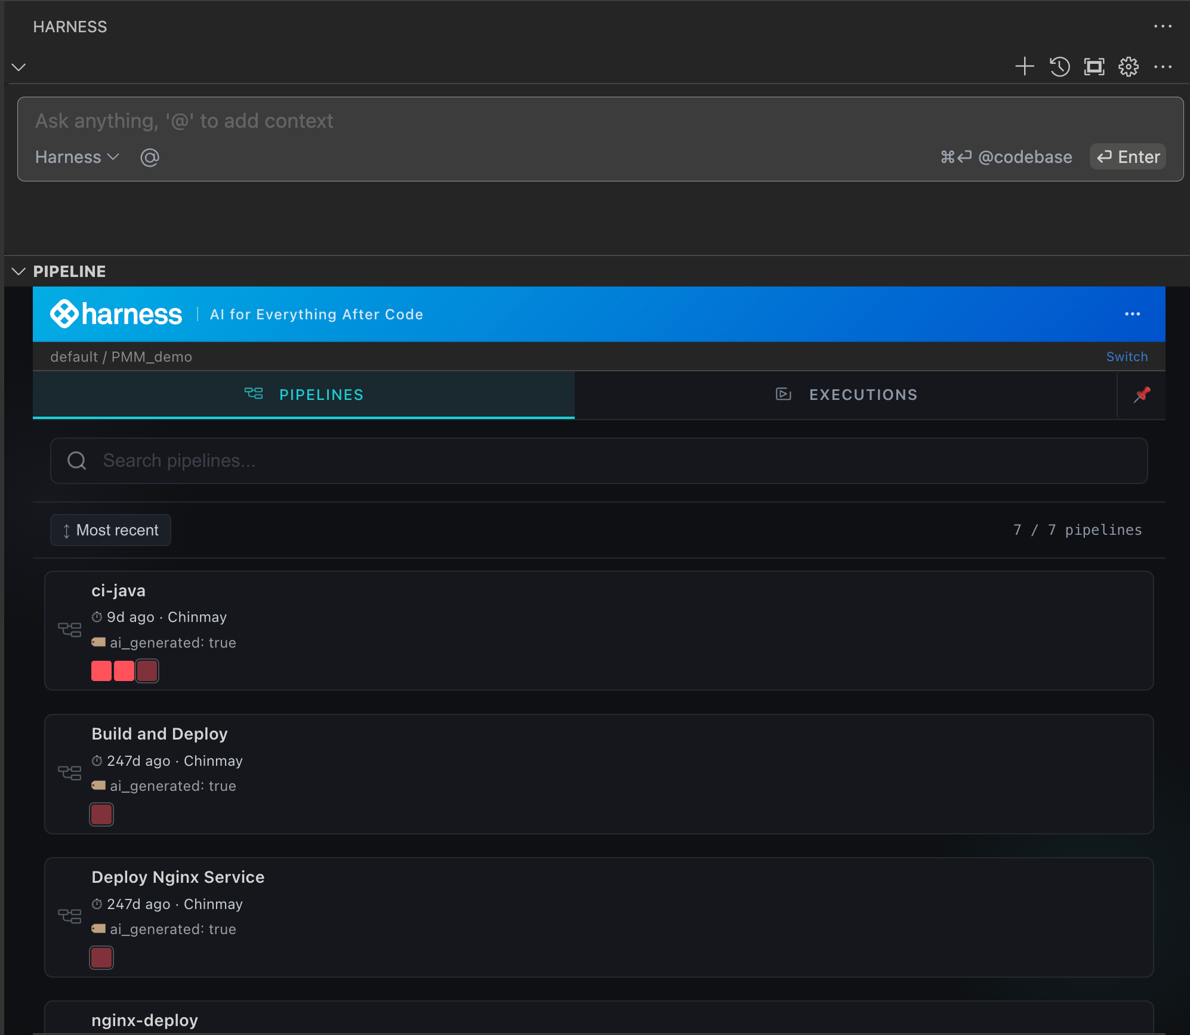
Task: Click the default / PMM_demo project path
Action: point(121,357)
